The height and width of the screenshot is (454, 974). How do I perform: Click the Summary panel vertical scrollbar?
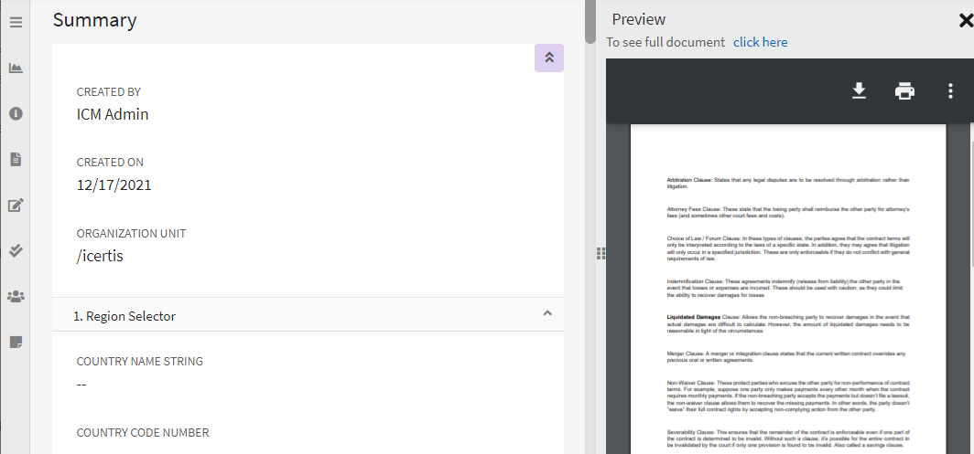coord(590,23)
